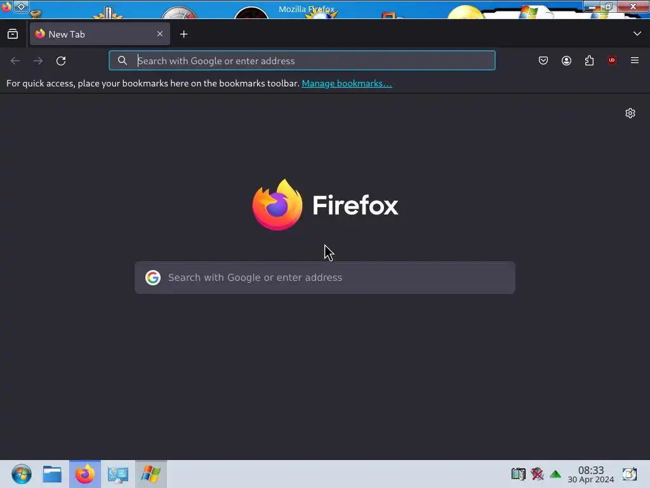This screenshot has width=650, height=488.
Task: Click the Firefox icon in title bar
Action: (6, 6)
